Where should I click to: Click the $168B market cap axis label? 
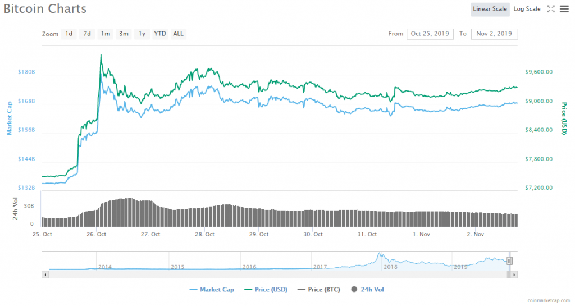tap(26, 101)
